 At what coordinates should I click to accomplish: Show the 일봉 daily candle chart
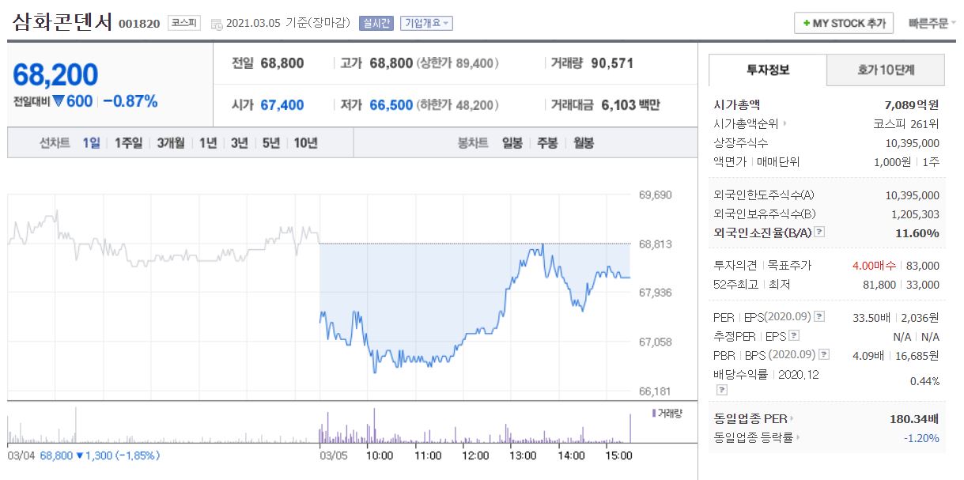(x=512, y=143)
